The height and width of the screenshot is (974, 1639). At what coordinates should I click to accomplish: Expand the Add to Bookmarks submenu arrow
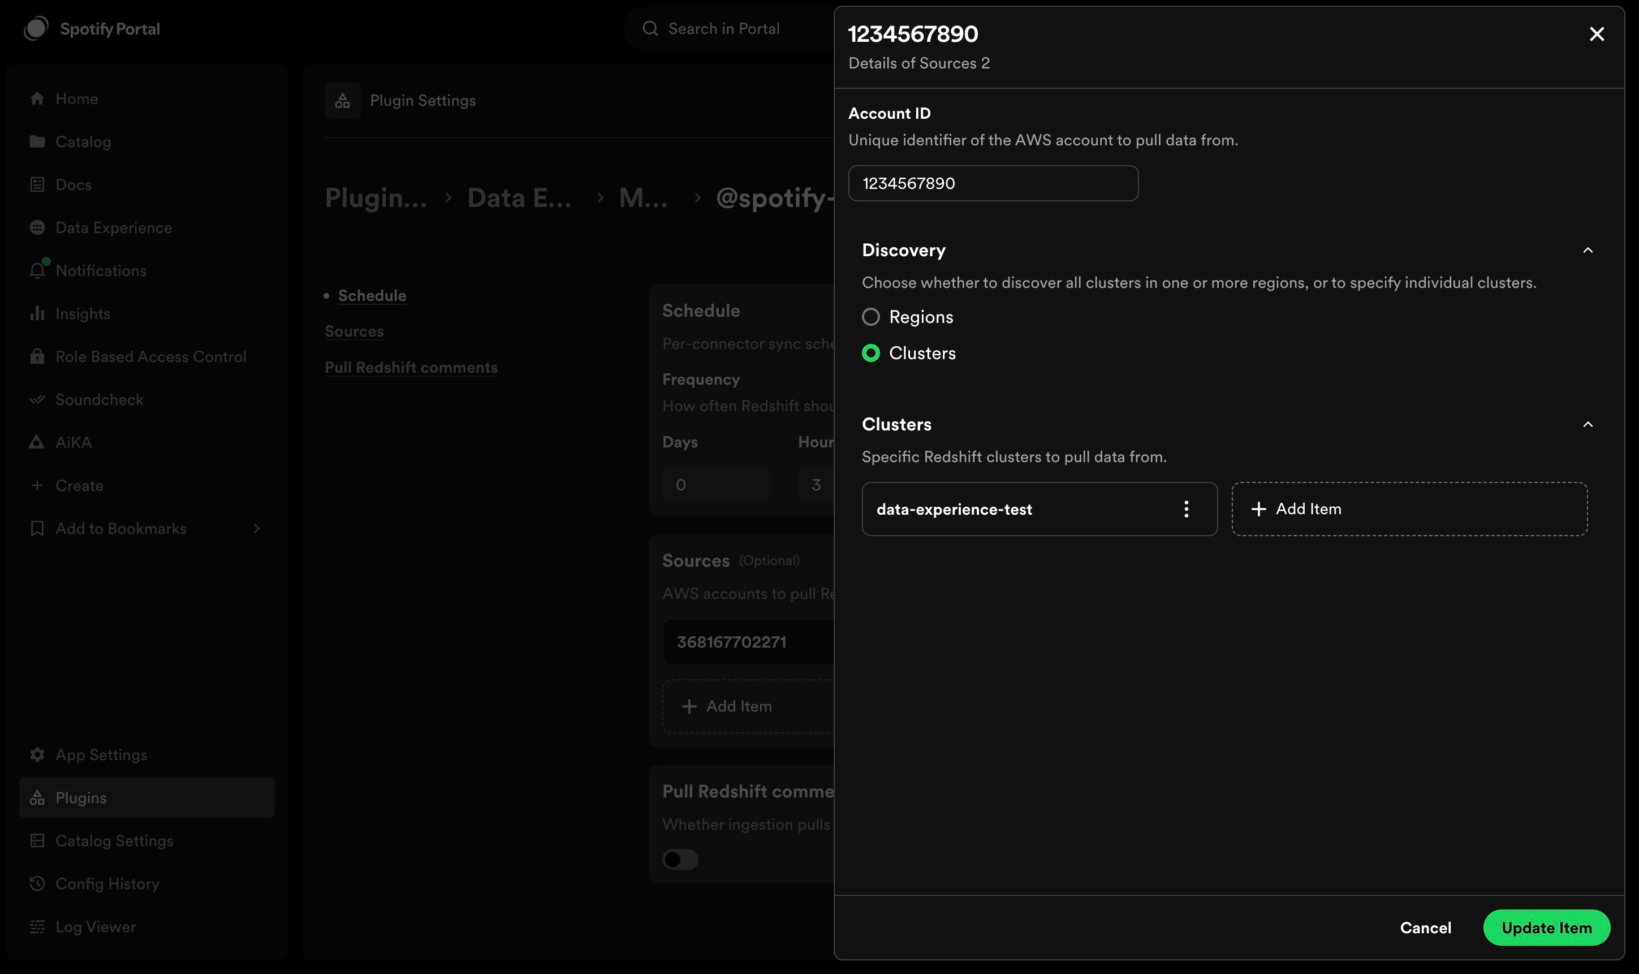click(x=257, y=528)
